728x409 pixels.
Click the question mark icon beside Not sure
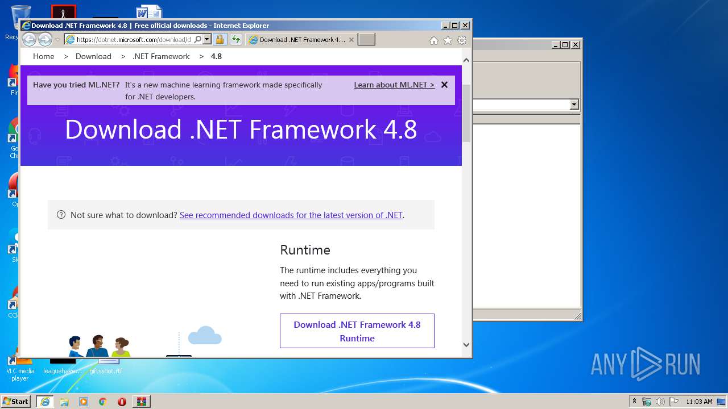click(x=61, y=215)
